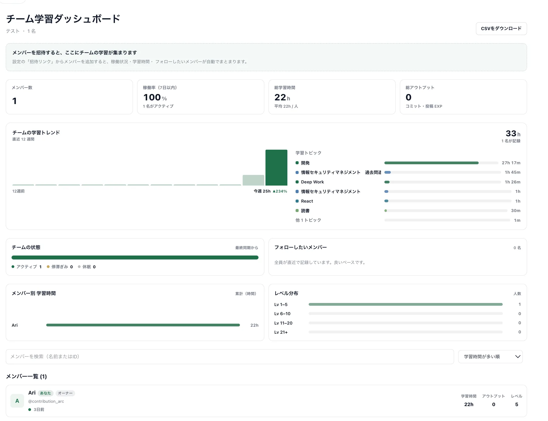Click the @contribution_arc username
This screenshot has height=421, width=548.
click(x=46, y=401)
